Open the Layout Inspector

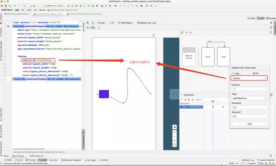[x=266, y=160]
